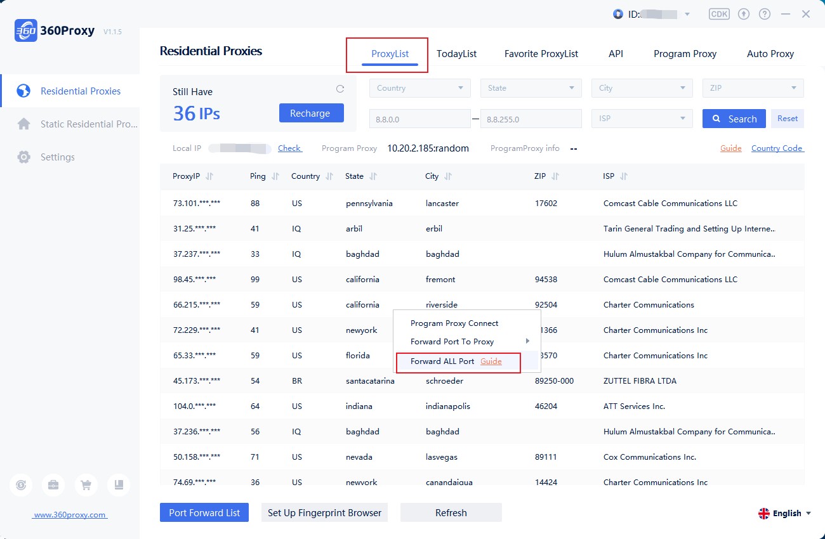The image size is (825, 539).
Task: Expand Forward Port To Proxy submenu arrow
Action: 527,341
